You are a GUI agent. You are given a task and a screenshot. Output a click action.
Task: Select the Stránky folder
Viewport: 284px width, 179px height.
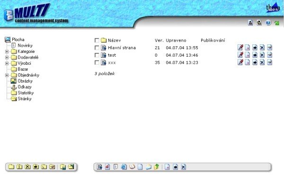tap(25, 99)
